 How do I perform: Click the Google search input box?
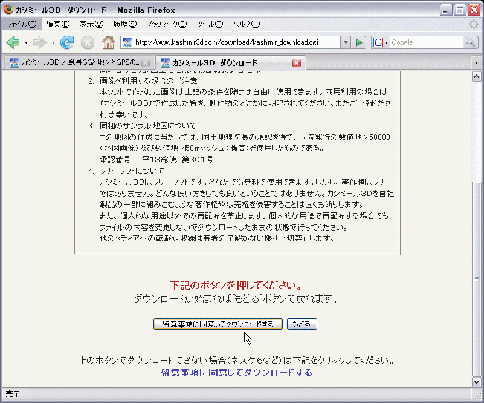tap(427, 42)
